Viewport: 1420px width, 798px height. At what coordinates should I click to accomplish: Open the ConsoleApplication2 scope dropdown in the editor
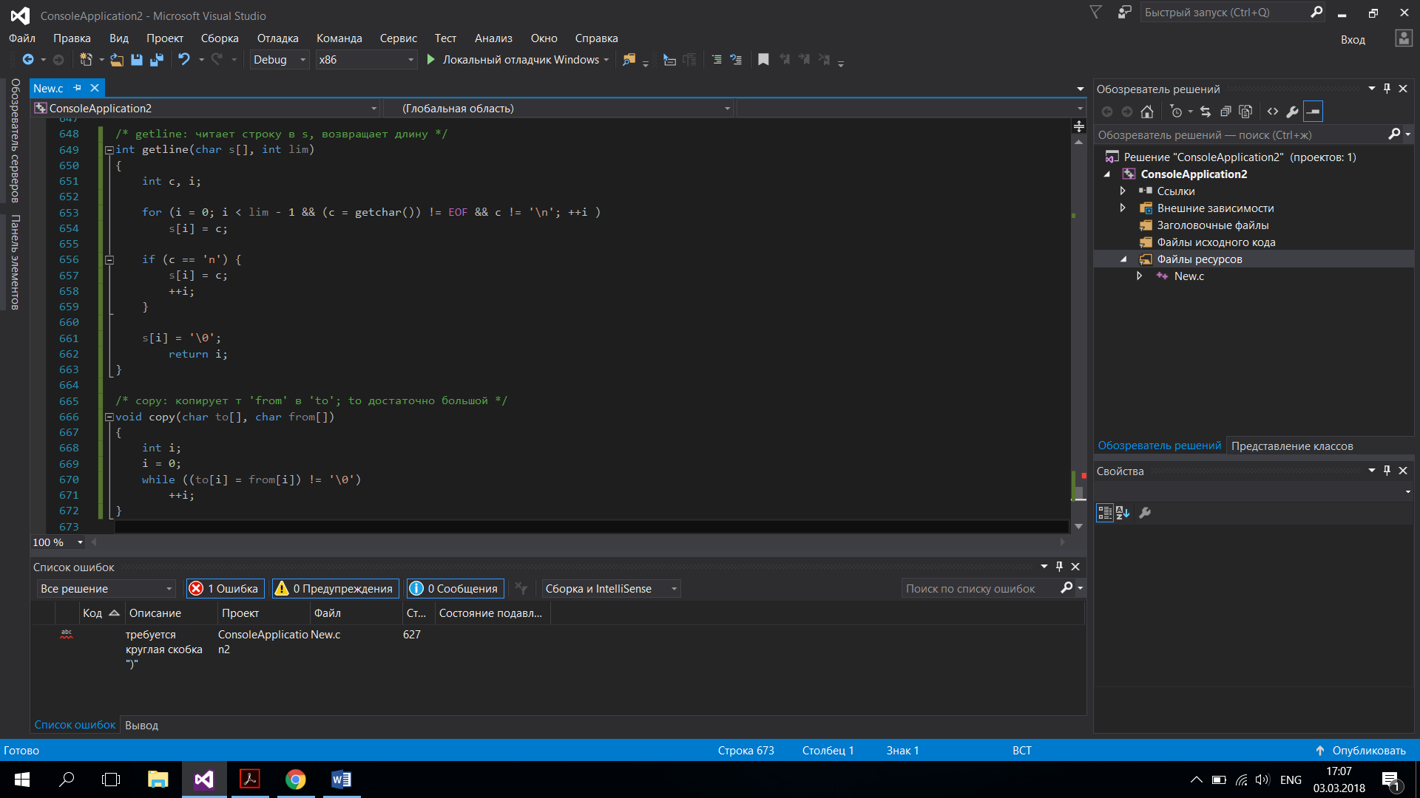(206, 109)
